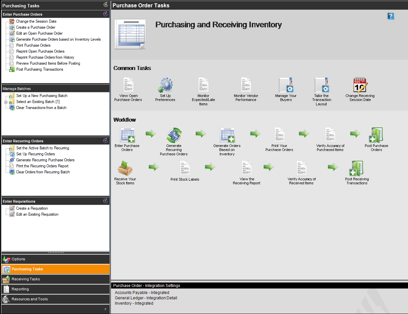Expand Select an Existing Batch tree node
The width and height of the screenshot is (408, 314).
tap(6, 102)
